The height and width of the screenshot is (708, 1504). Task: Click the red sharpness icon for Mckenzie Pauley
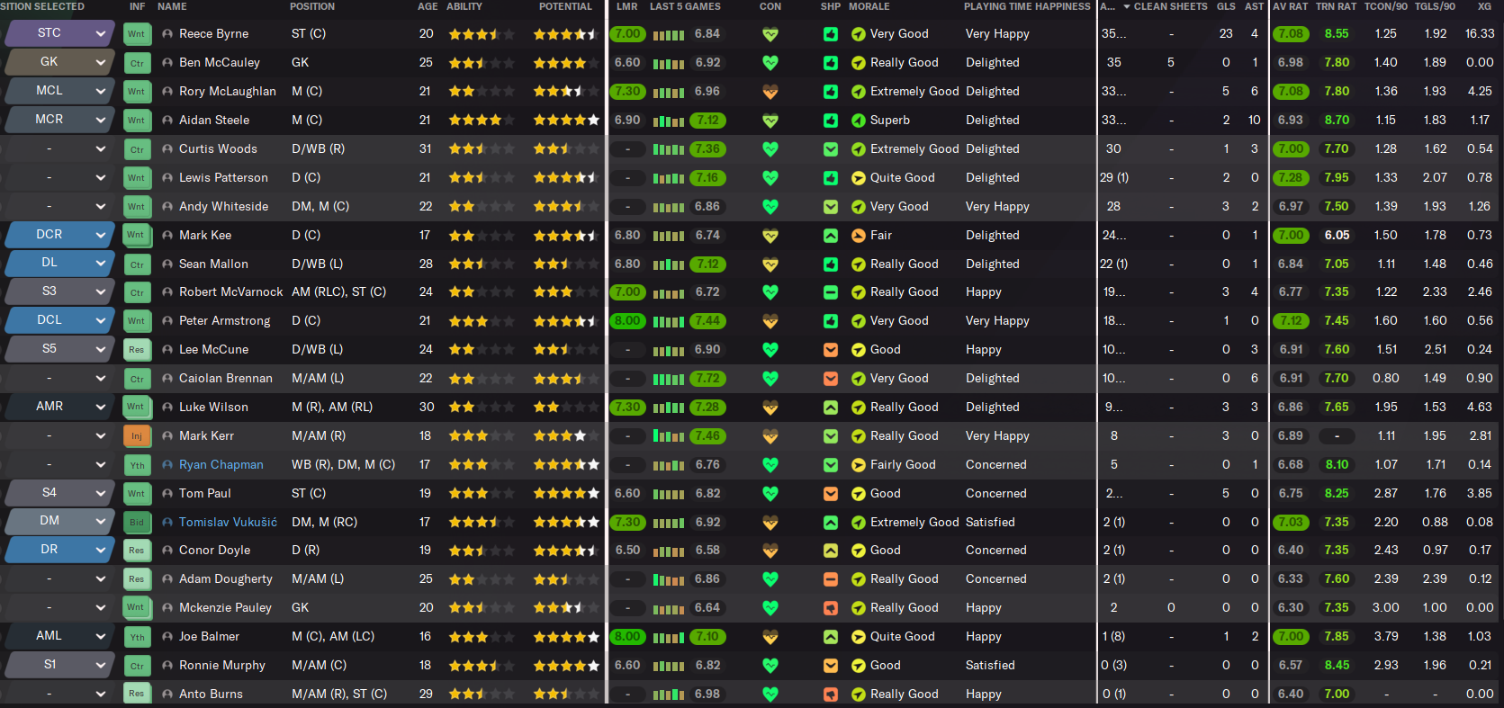pyautogui.click(x=831, y=608)
